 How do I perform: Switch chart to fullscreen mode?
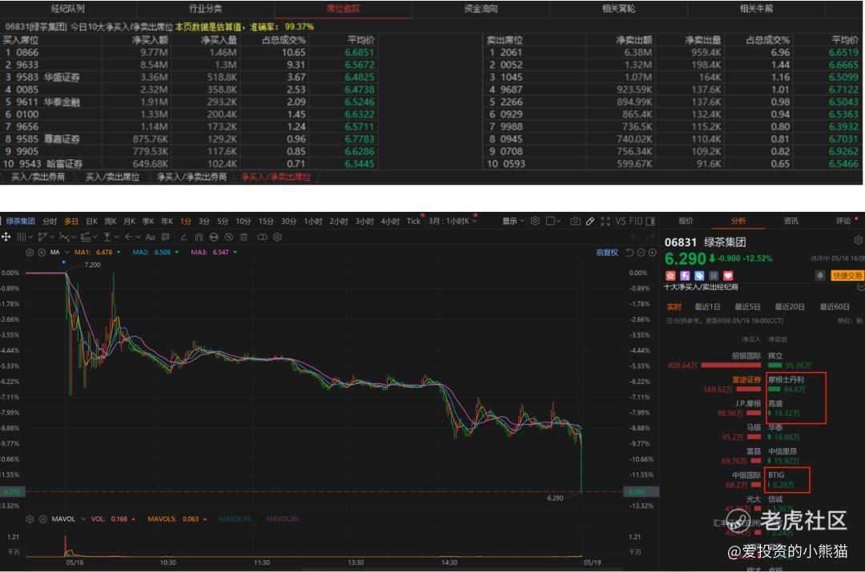click(605, 221)
